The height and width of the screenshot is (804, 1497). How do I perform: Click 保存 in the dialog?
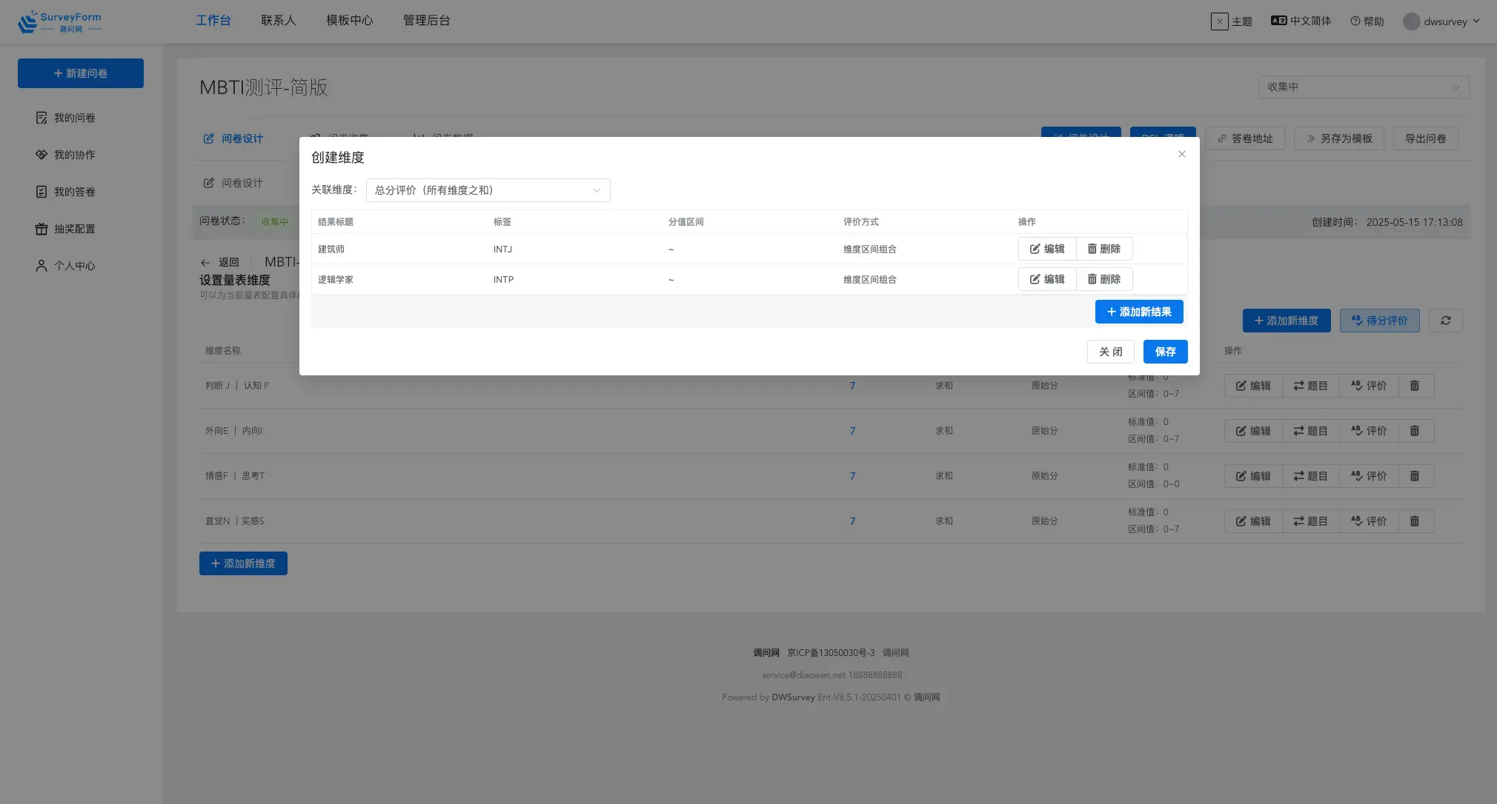[x=1165, y=352]
